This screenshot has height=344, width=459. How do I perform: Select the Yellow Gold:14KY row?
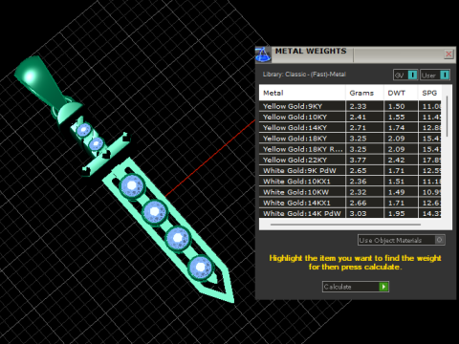tap(350, 128)
